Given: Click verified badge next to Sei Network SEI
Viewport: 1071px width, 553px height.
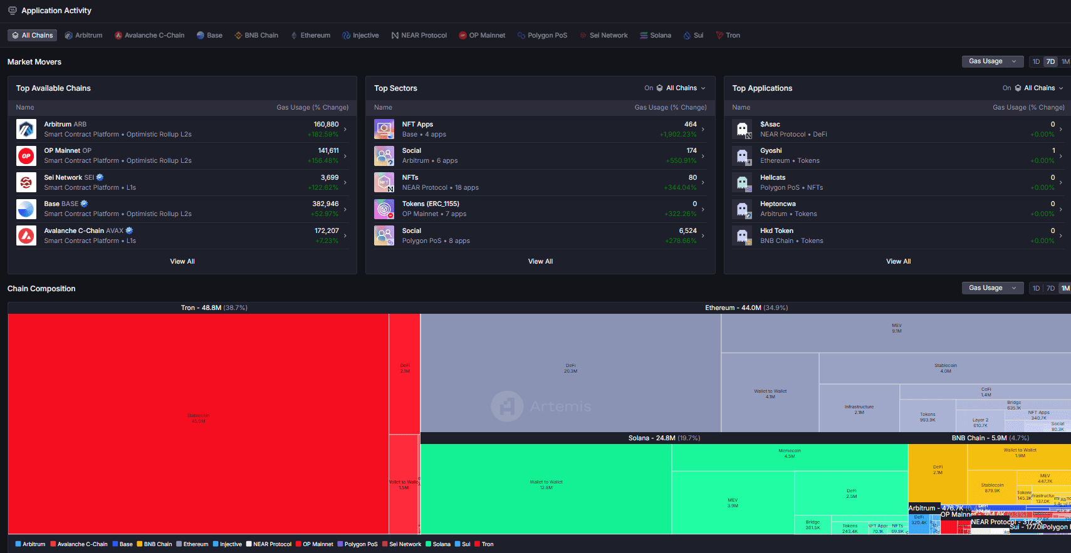Looking at the screenshot, I should coord(100,177).
